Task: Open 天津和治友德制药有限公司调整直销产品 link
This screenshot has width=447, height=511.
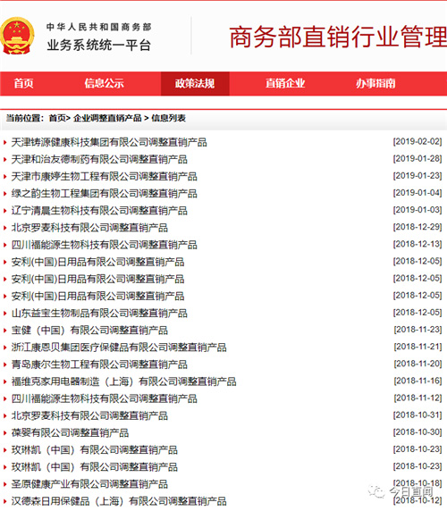Action: click(99, 159)
